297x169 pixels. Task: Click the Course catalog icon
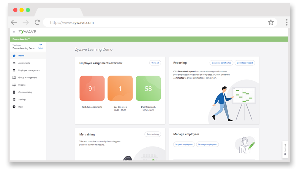[x=14, y=92]
